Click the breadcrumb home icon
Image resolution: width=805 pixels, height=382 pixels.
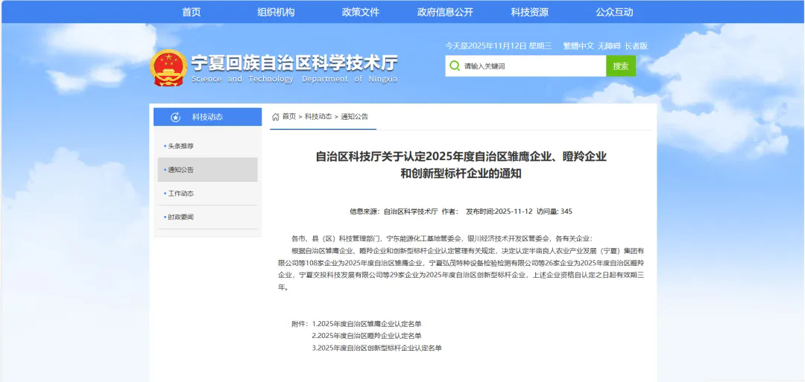click(276, 117)
